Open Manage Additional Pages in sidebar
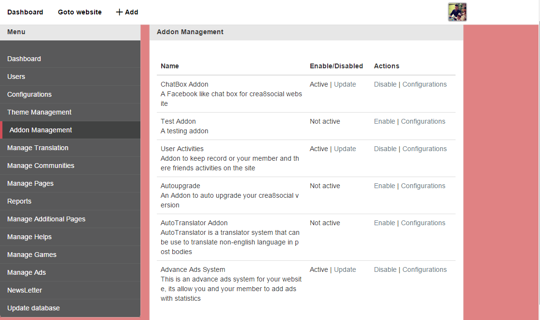The image size is (540, 320). [x=70, y=219]
